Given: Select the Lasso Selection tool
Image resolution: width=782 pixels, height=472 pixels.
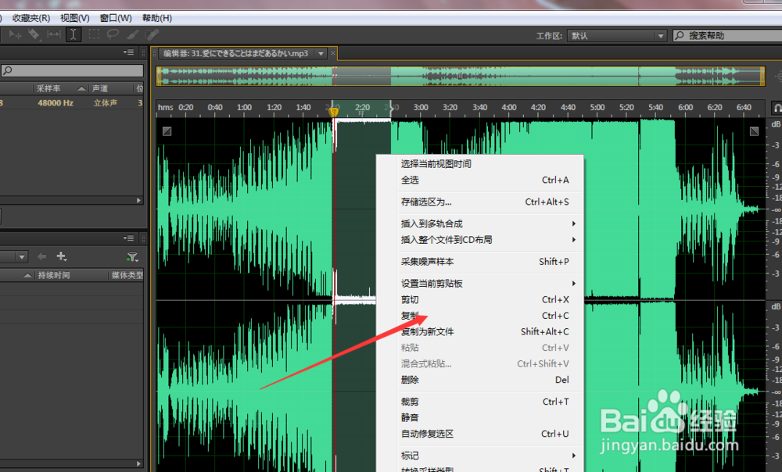Looking at the screenshot, I should click(112, 34).
